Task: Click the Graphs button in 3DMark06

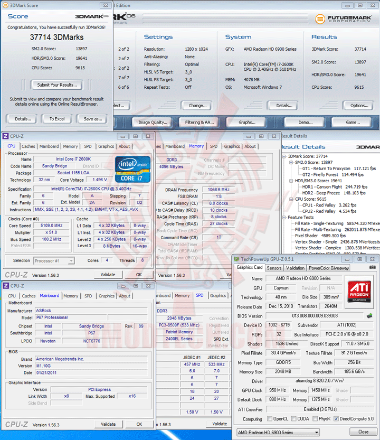Action: click(x=247, y=123)
